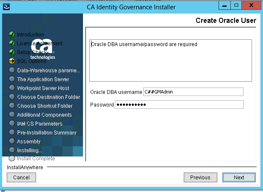Click step icon beside Install Complete
263x192 pixels.
point(12,158)
